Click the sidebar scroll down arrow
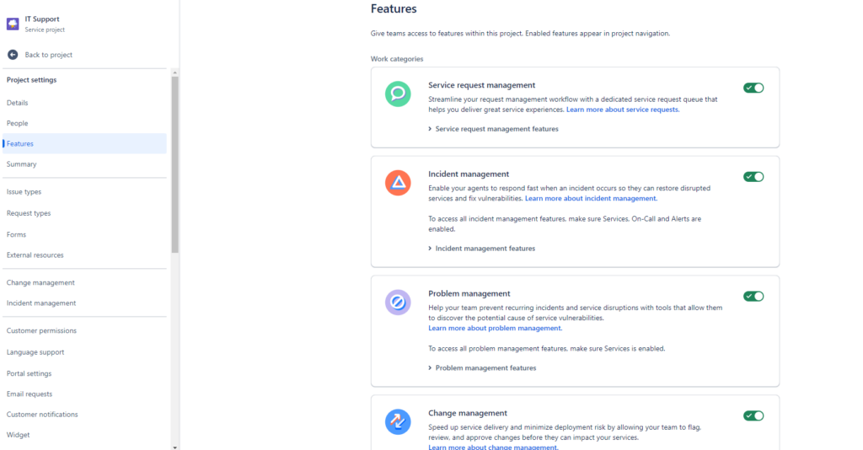 (175, 447)
